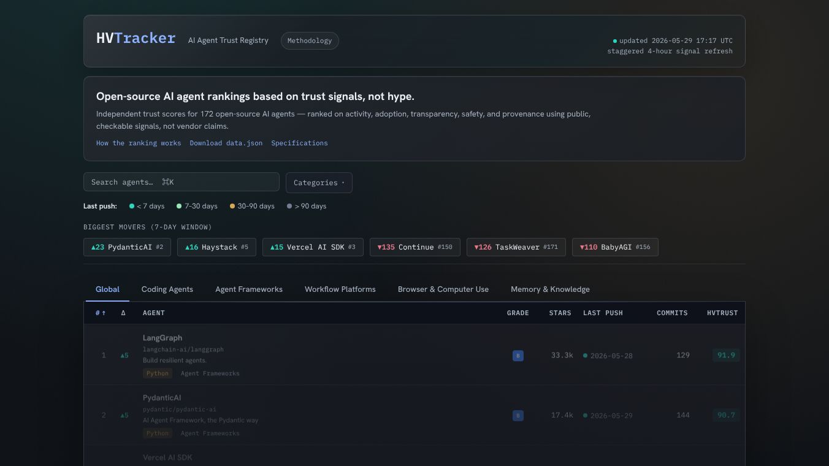Click the Python tag in PydanticAI row
The image size is (829, 466).
click(158, 434)
